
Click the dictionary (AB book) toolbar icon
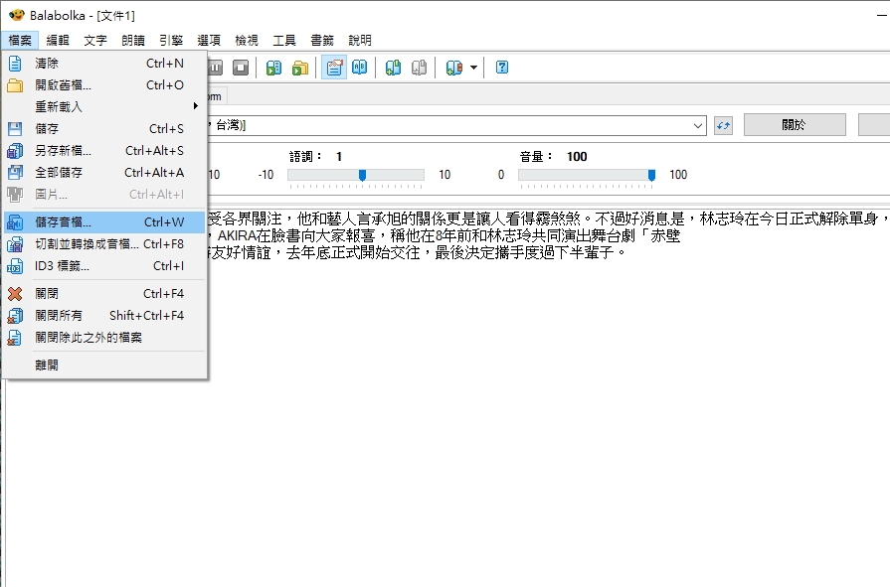tap(360, 68)
